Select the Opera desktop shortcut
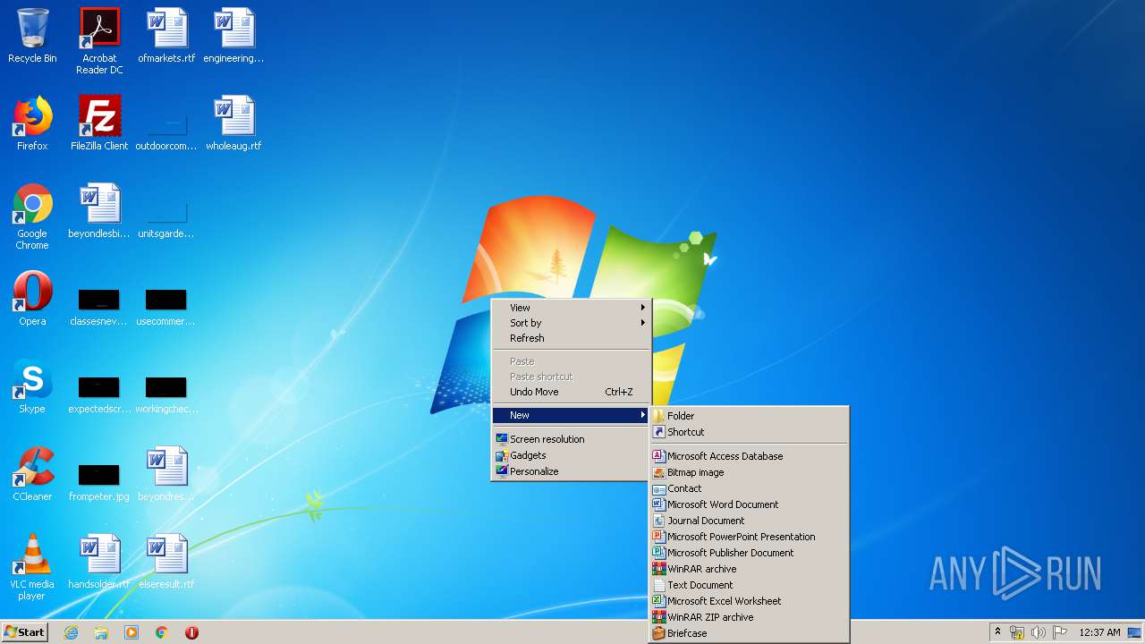 point(32,299)
